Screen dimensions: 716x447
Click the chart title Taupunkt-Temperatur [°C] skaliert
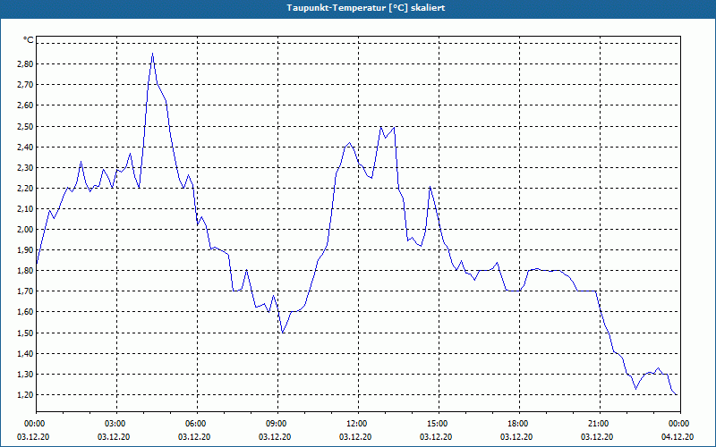366,8
